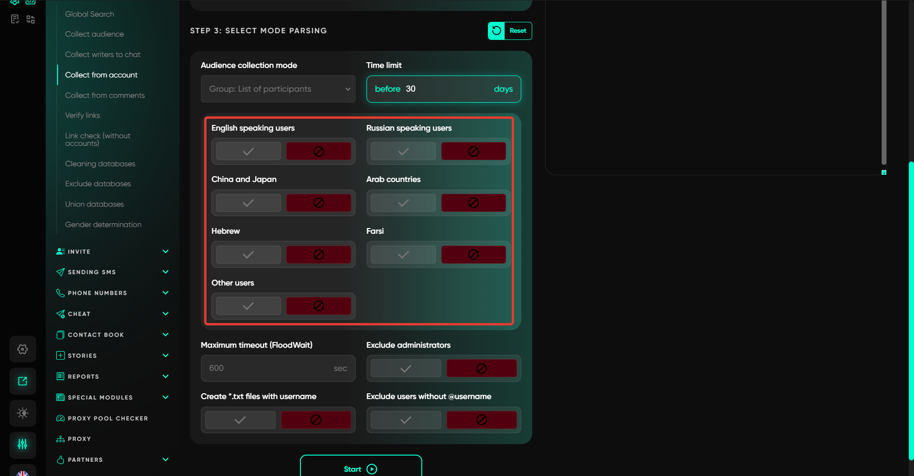Click the external link icon in left rail
This screenshot has width=914, height=476.
[x=22, y=381]
